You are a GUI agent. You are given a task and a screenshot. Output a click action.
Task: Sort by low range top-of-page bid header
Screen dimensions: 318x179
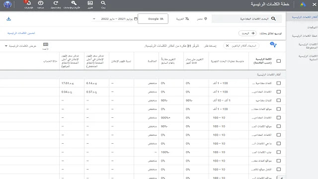[95, 61]
